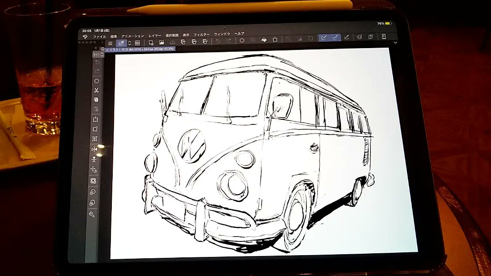Open quick access settings wrench icon
The height and width of the screenshot is (276, 491).
pyautogui.click(x=91, y=214)
